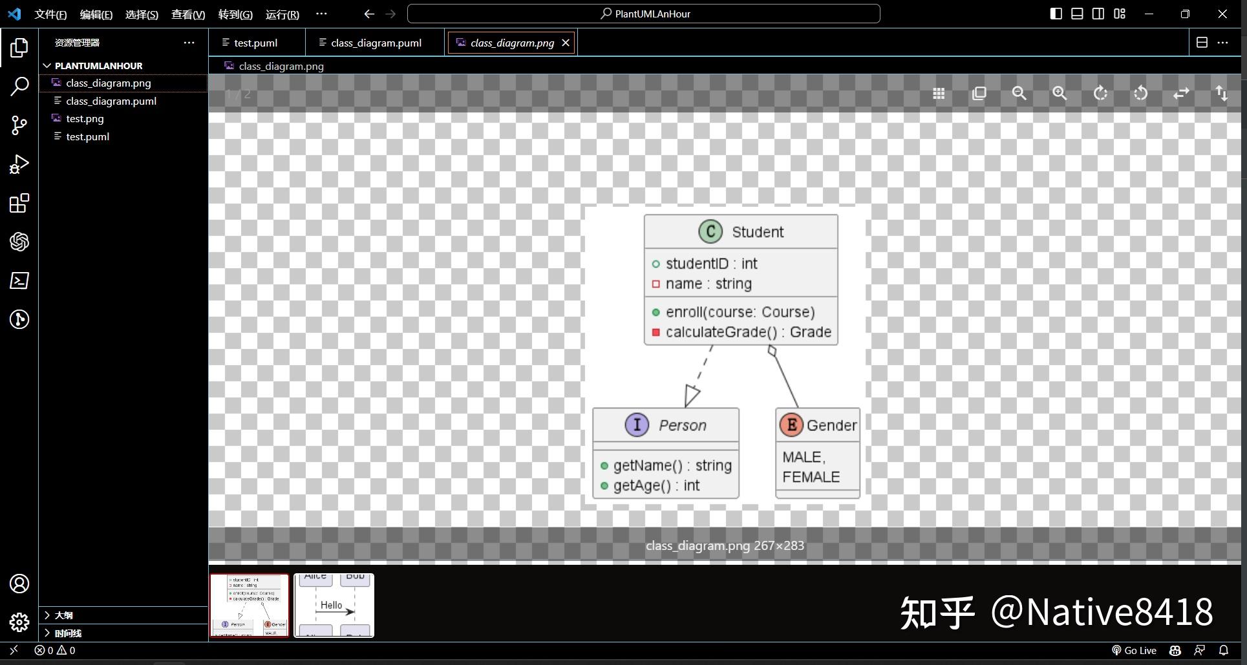
Task: Open the Accounts menu icon
Action: (x=19, y=584)
